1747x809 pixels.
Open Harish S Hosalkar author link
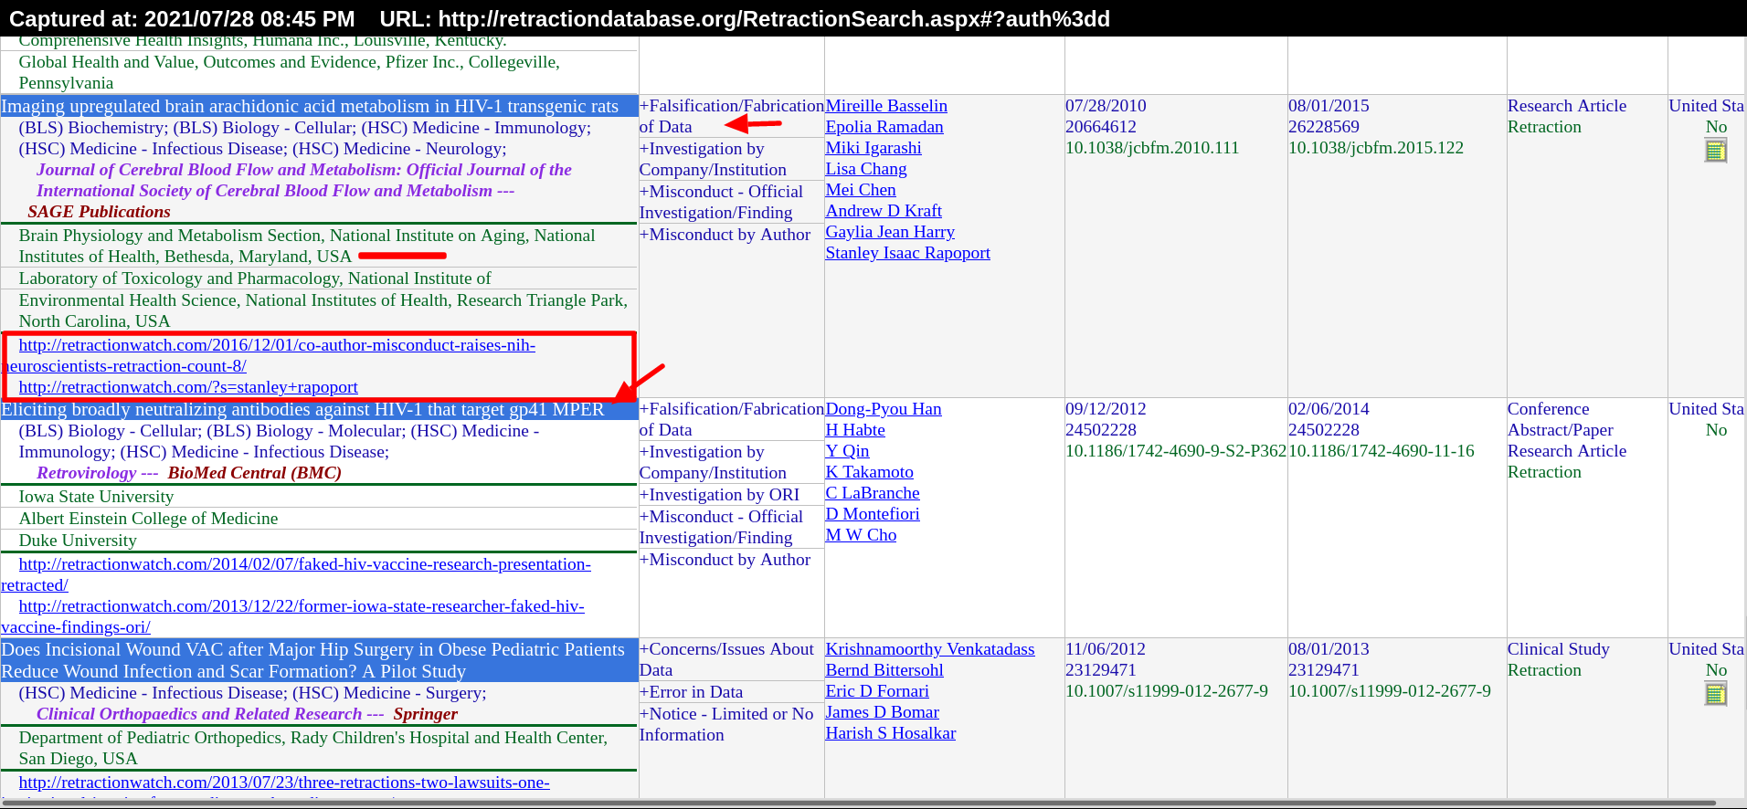point(891,733)
